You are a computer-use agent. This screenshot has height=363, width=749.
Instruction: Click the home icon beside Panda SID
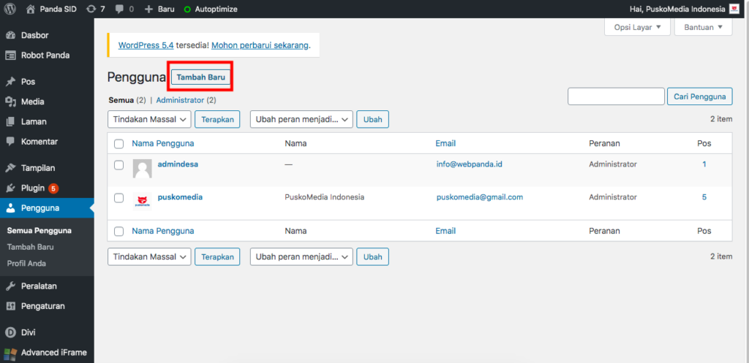tap(31, 9)
